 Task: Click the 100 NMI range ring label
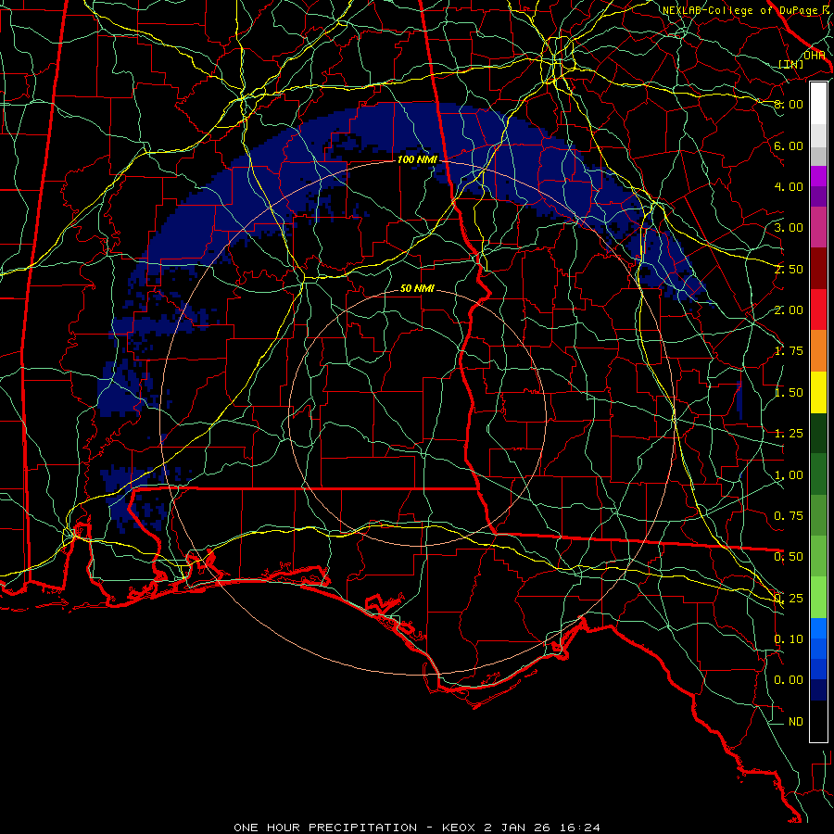(417, 159)
